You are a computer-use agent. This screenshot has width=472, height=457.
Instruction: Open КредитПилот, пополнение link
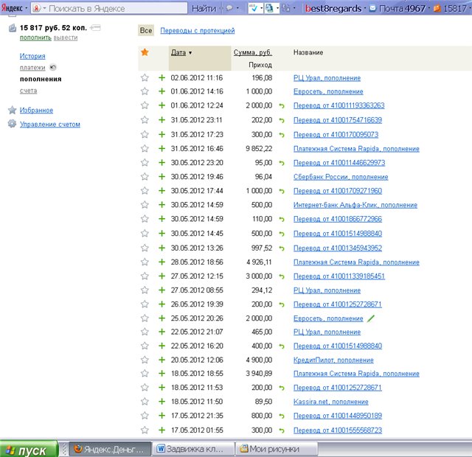[333, 360]
